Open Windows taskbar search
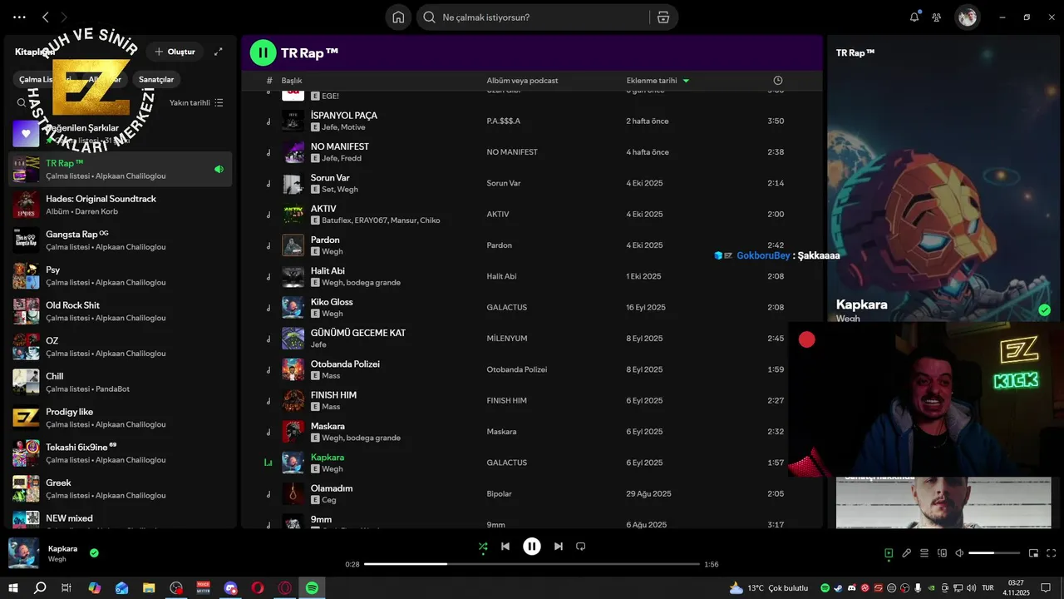The image size is (1064, 599). coord(40,588)
